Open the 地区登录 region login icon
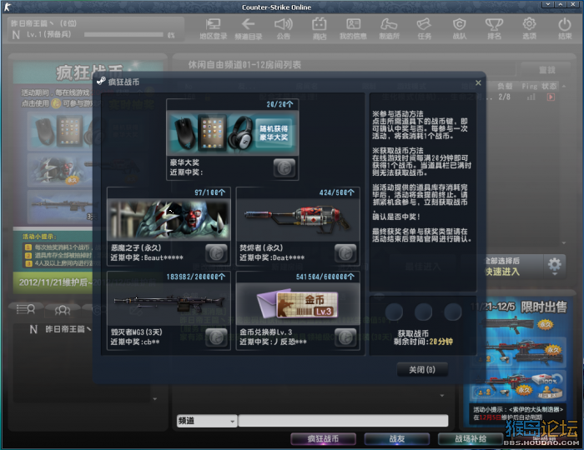This screenshot has width=584, height=450. click(x=213, y=28)
